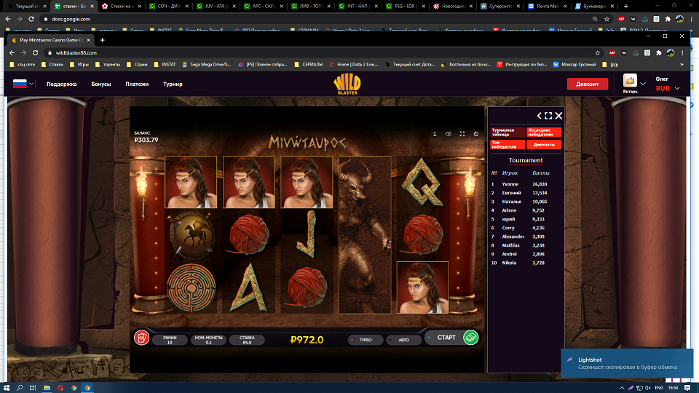Open the соц сети bookmark folder

tap(23, 65)
